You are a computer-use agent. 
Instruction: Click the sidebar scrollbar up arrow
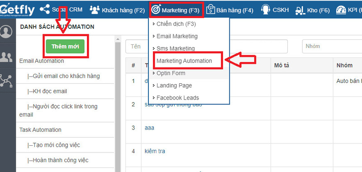pos(118,39)
